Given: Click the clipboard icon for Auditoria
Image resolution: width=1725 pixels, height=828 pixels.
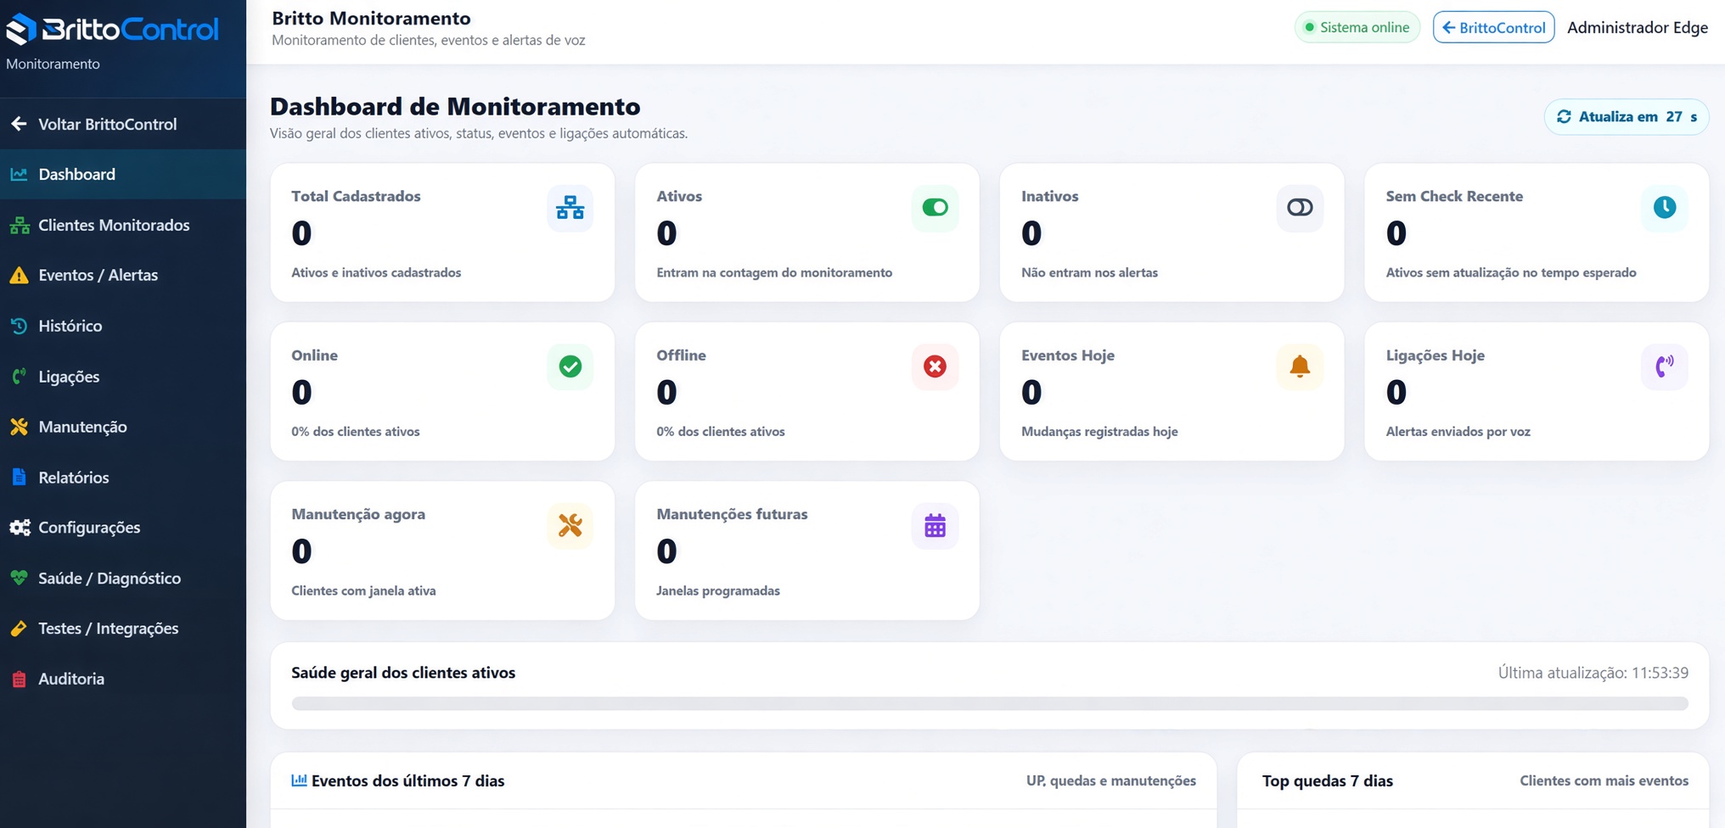Looking at the screenshot, I should tap(19, 679).
